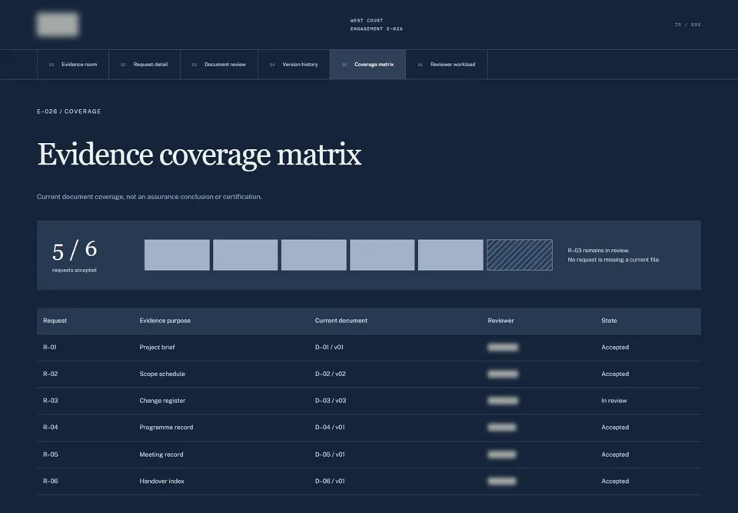Open the Evidence room tab
This screenshot has width=738, height=513.
click(73, 65)
